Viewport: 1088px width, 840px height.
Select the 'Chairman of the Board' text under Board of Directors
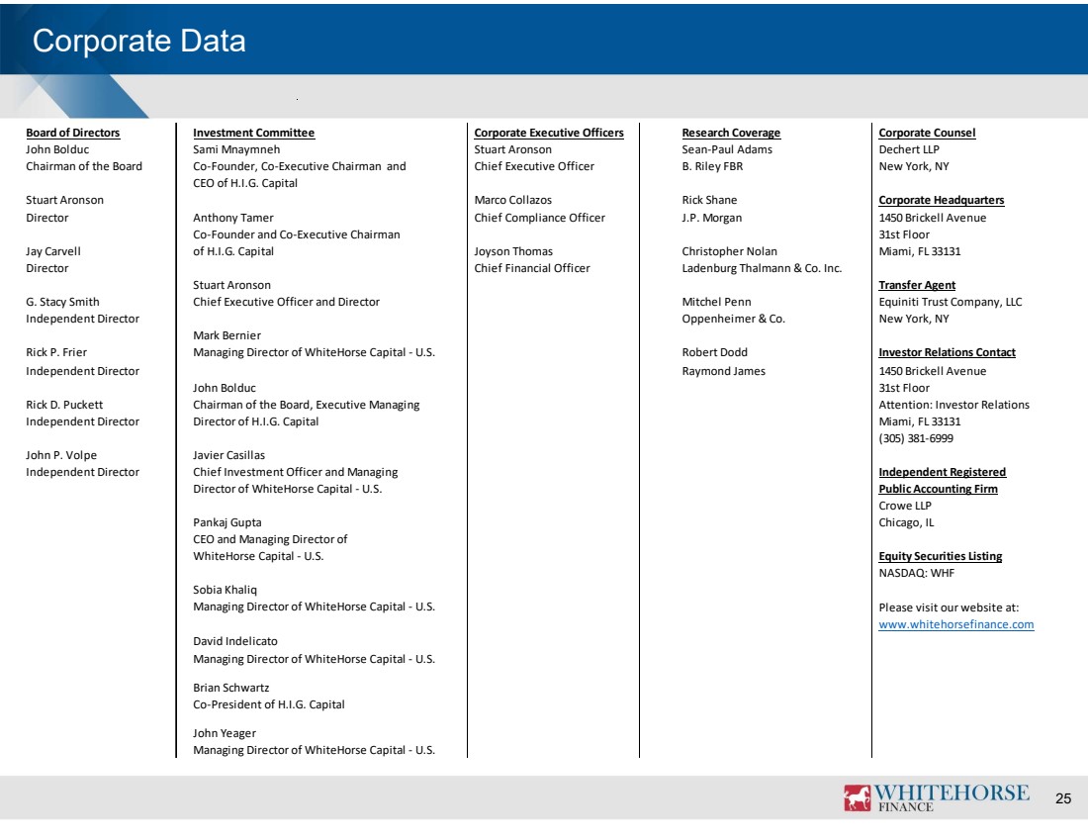pyautogui.click(x=84, y=166)
